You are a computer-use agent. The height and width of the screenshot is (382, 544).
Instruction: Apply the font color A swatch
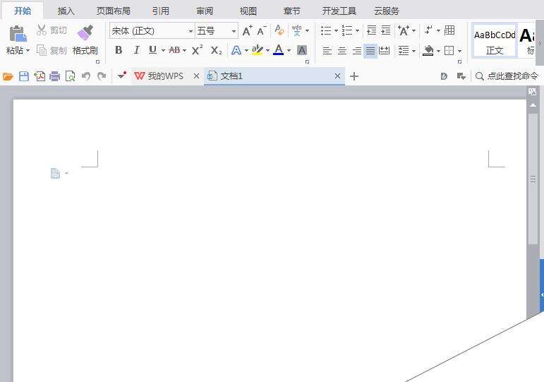(279, 50)
